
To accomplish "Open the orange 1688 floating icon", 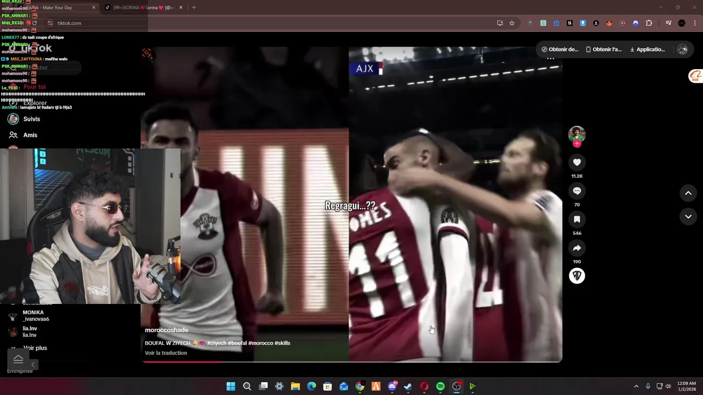I will (x=695, y=76).
